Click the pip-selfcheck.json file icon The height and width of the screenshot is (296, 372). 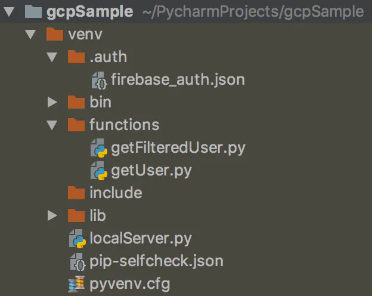(78, 262)
